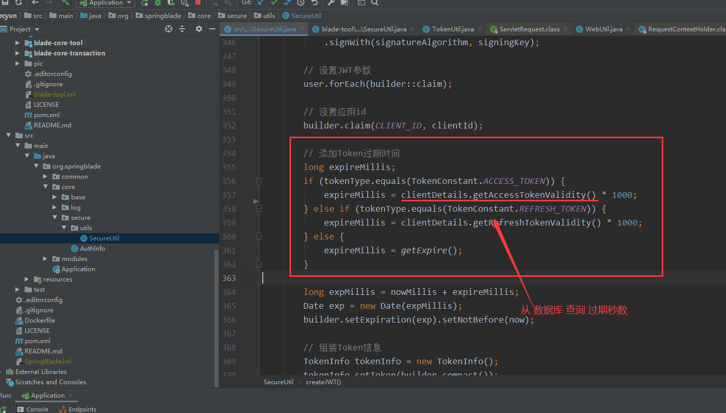Open the Application run configuration dropdown
This screenshot has height=413, width=726.
105,3
